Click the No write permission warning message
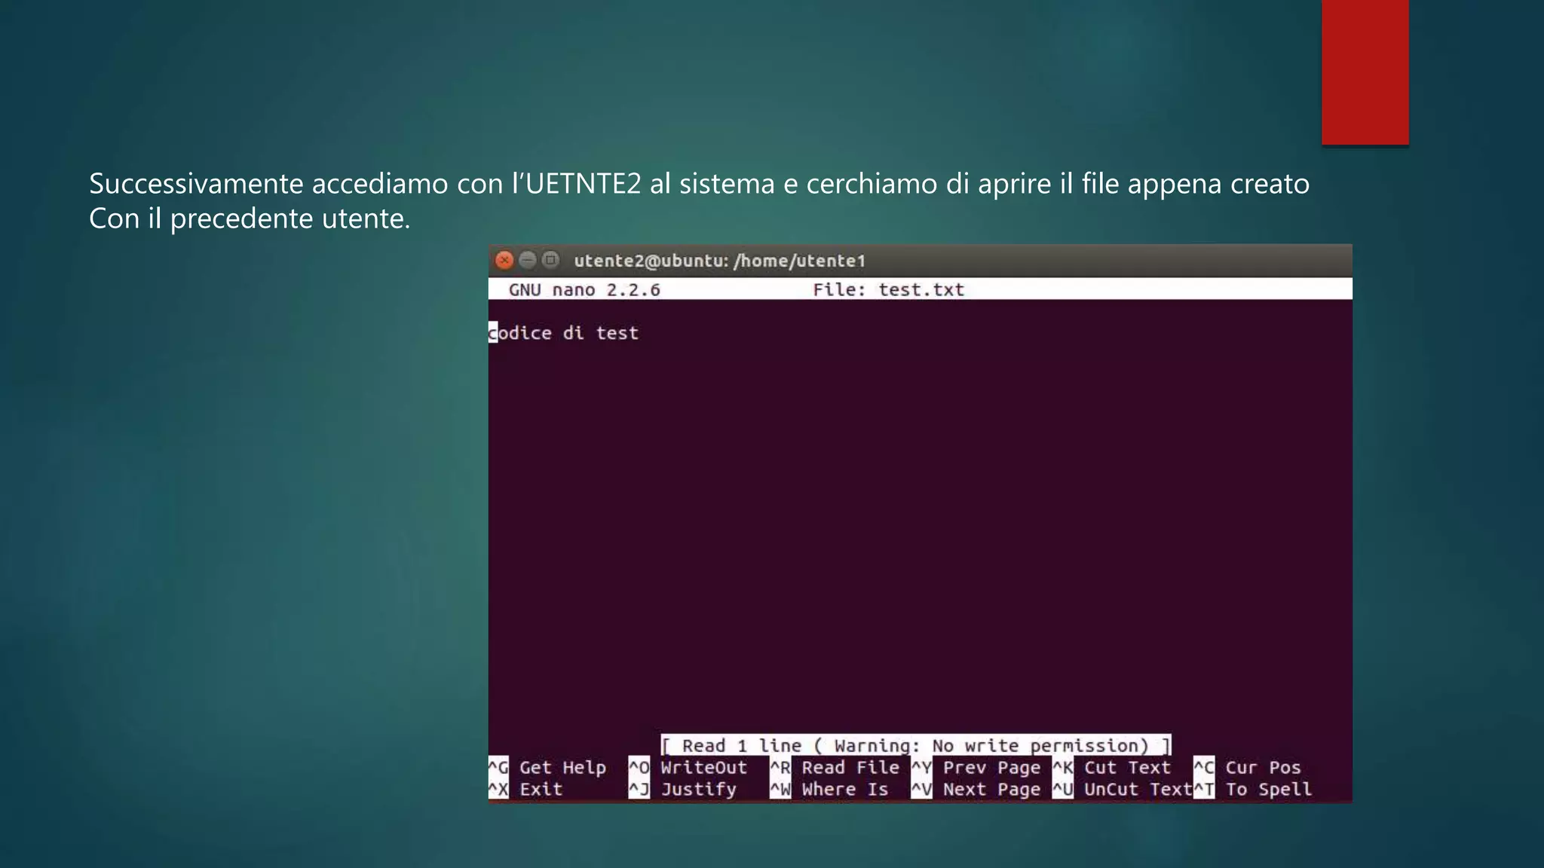Screen dimensions: 1544x868 point(916,745)
